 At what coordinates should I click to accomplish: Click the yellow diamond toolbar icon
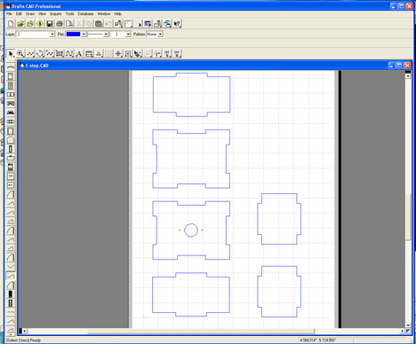coord(40,24)
